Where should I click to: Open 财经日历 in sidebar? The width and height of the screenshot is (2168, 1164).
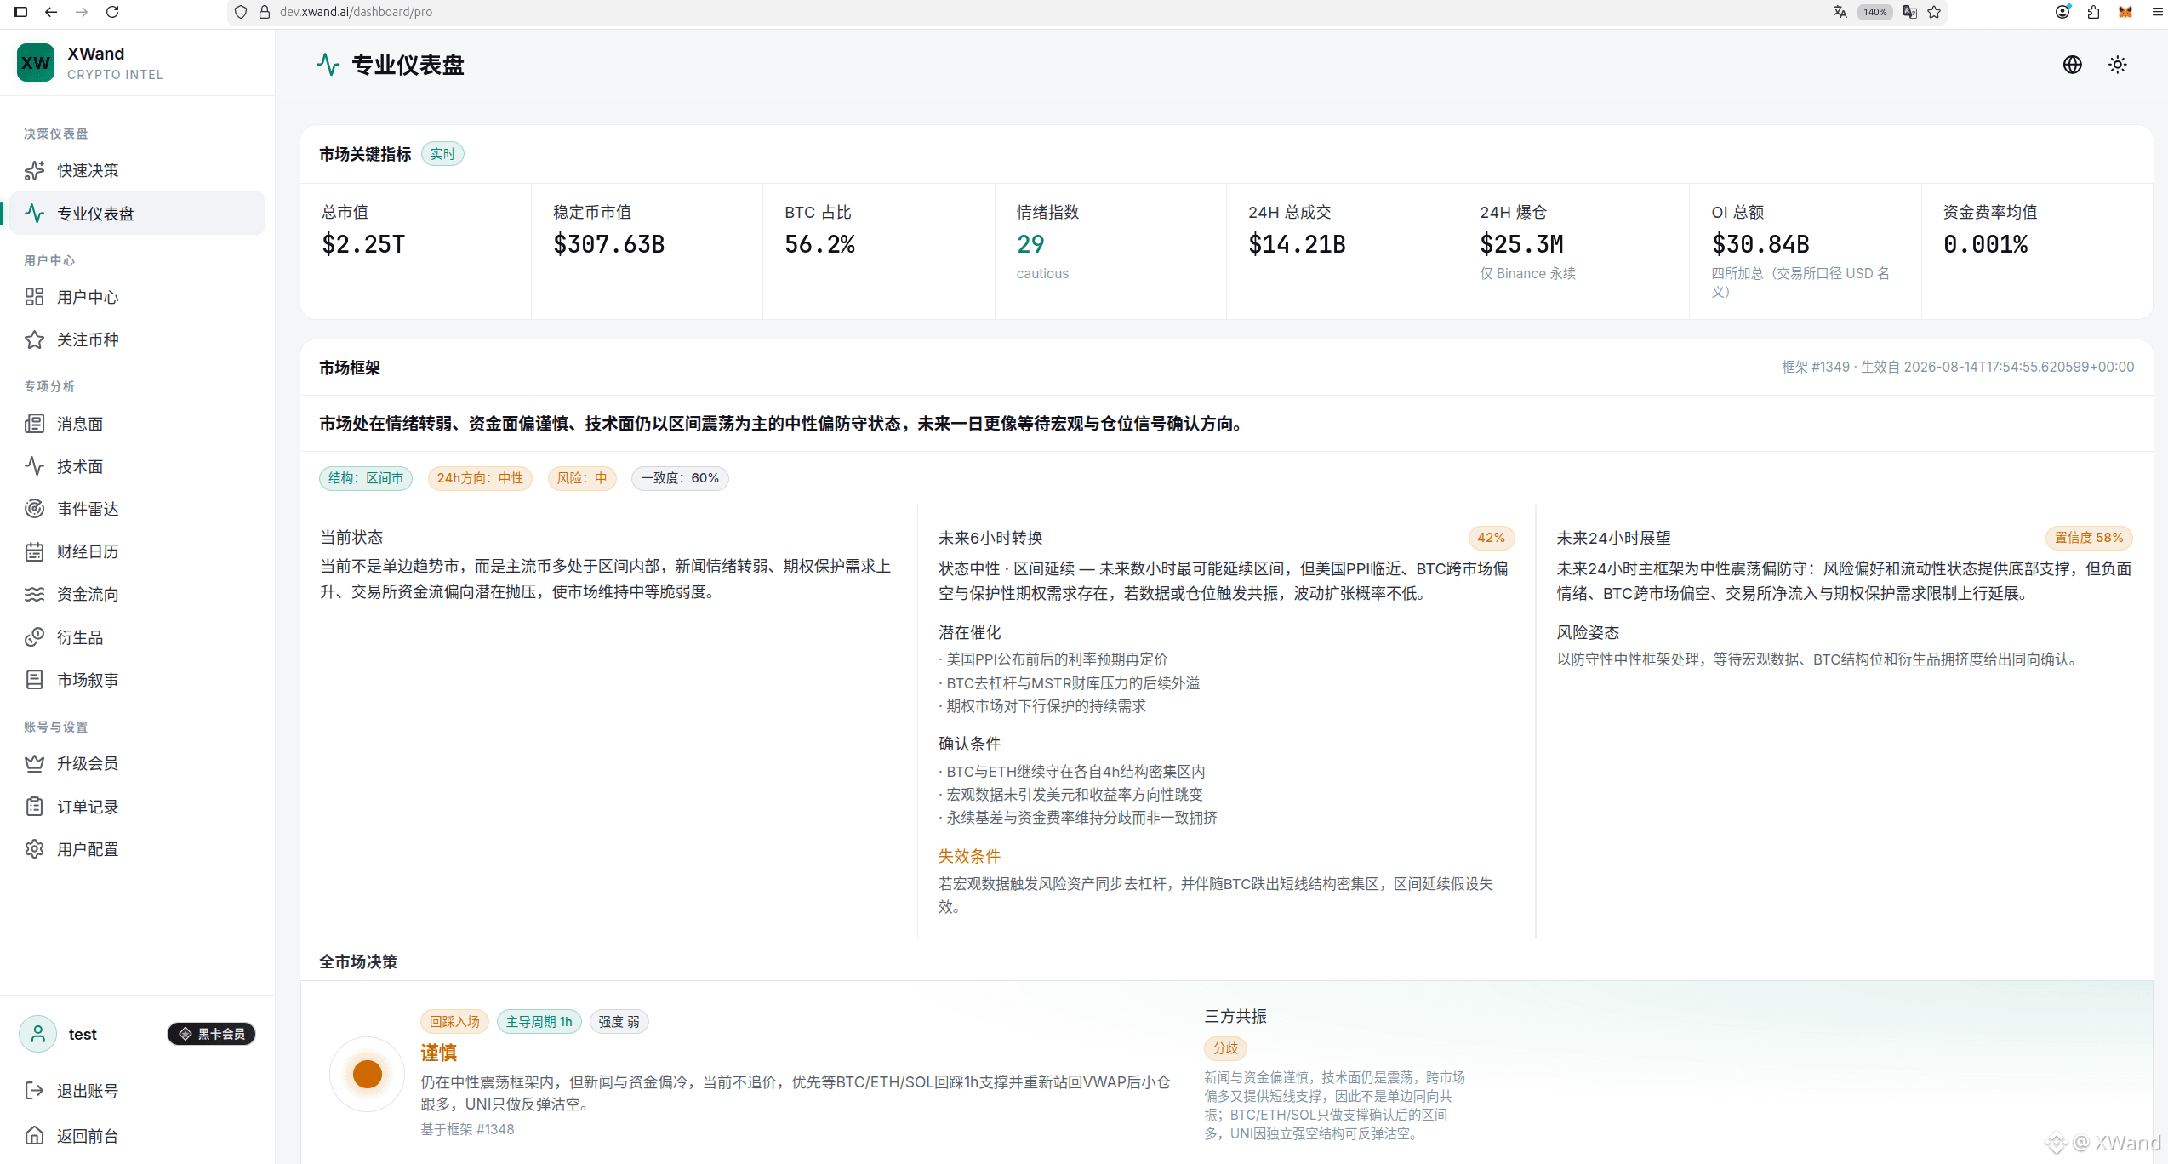(x=136, y=551)
